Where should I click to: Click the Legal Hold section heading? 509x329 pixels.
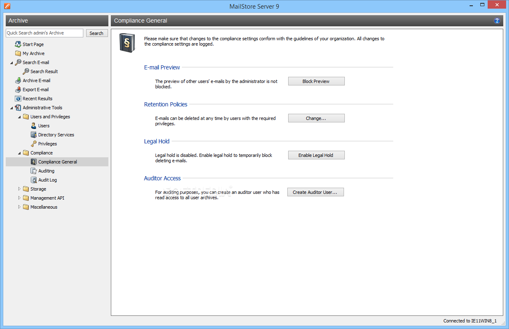[x=157, y=141]
